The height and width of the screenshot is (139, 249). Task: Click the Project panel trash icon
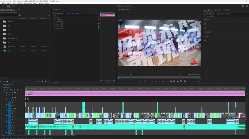tap(48, 81)
